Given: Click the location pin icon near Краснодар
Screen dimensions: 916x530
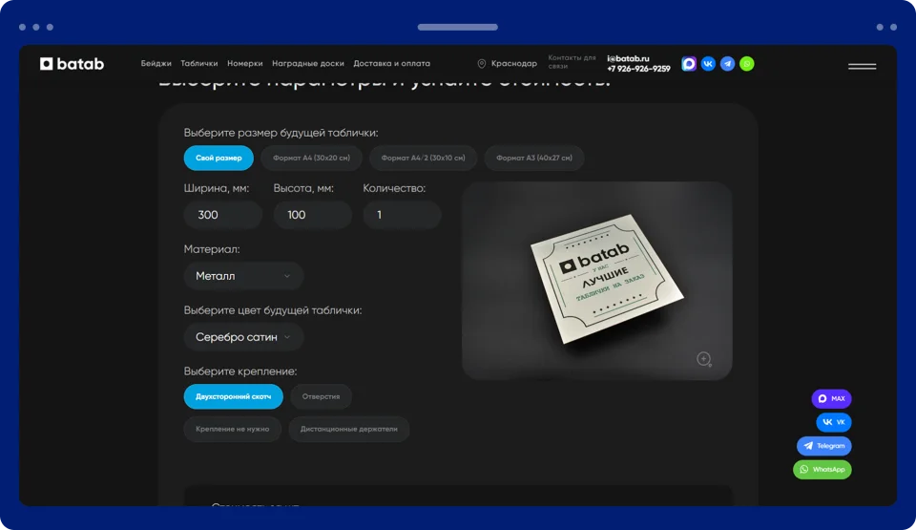Looking at the screenshot, I should (x=481, y=64).
